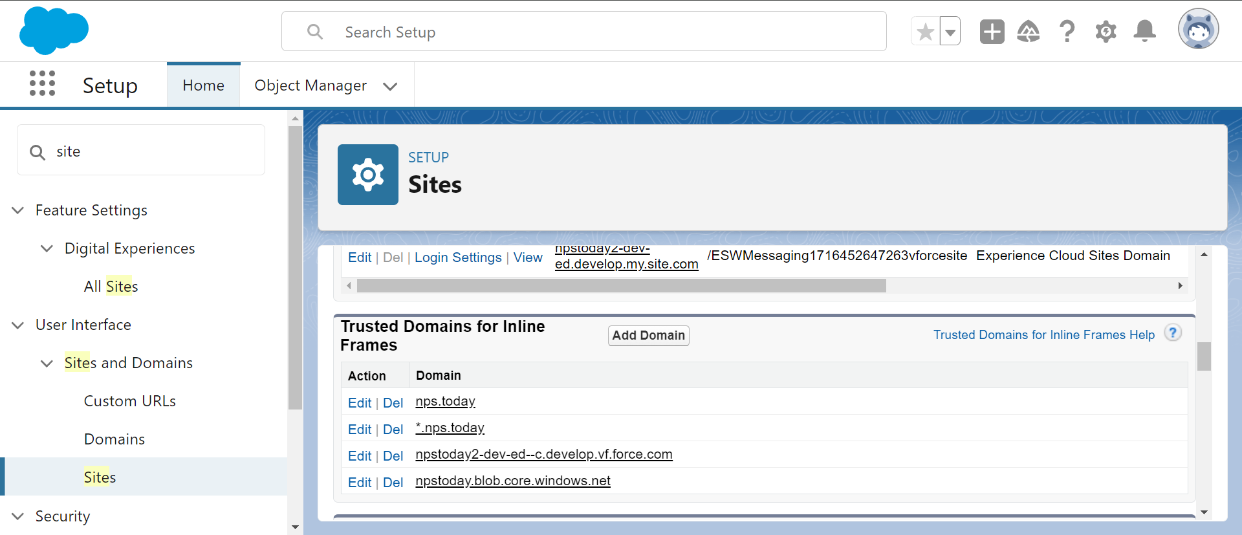Screen dimensions: 1242x535
Task: Click the magnifier icon in Search Setup
Action: [315, 32]
